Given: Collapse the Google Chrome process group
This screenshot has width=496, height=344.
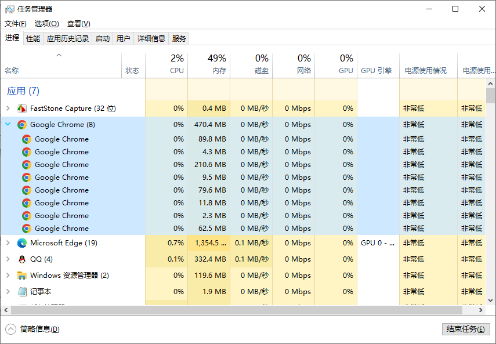Looking at the screenshot, I should pyautogui.click(x=8, y=124).
